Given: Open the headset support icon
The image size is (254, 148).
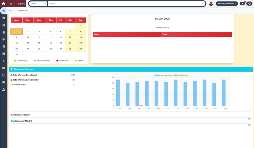Looking at the screenshot, I should click(x=249, y=3).
